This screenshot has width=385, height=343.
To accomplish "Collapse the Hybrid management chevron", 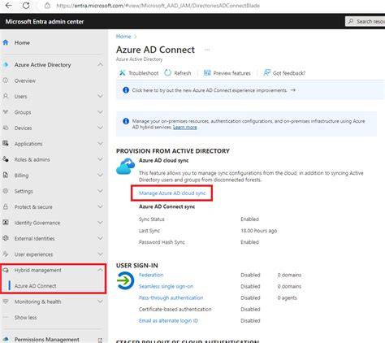I will [100, 270].
